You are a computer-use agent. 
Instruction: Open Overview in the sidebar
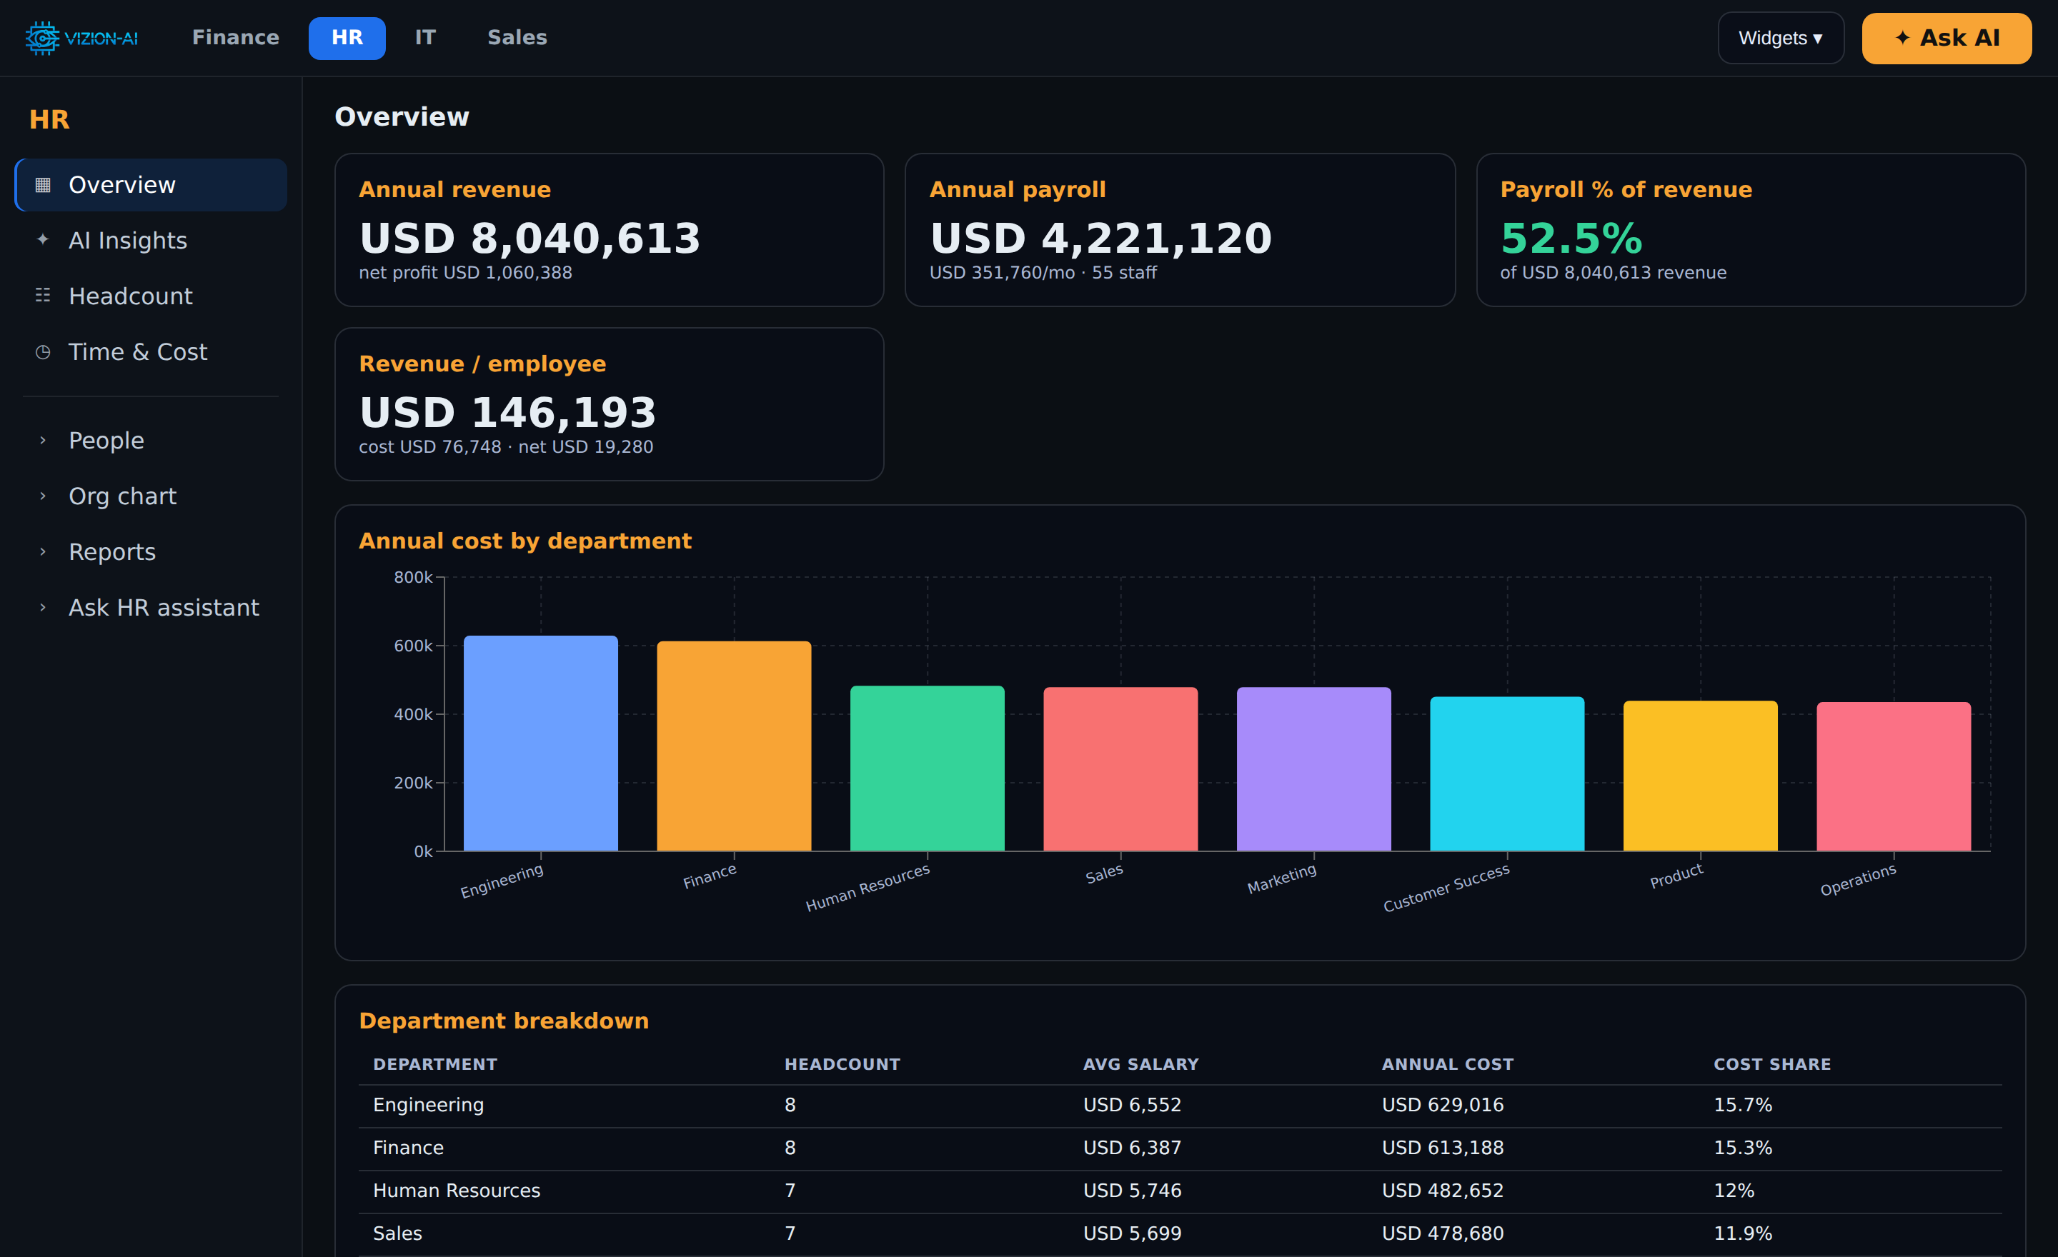click(x=151, y=184)
